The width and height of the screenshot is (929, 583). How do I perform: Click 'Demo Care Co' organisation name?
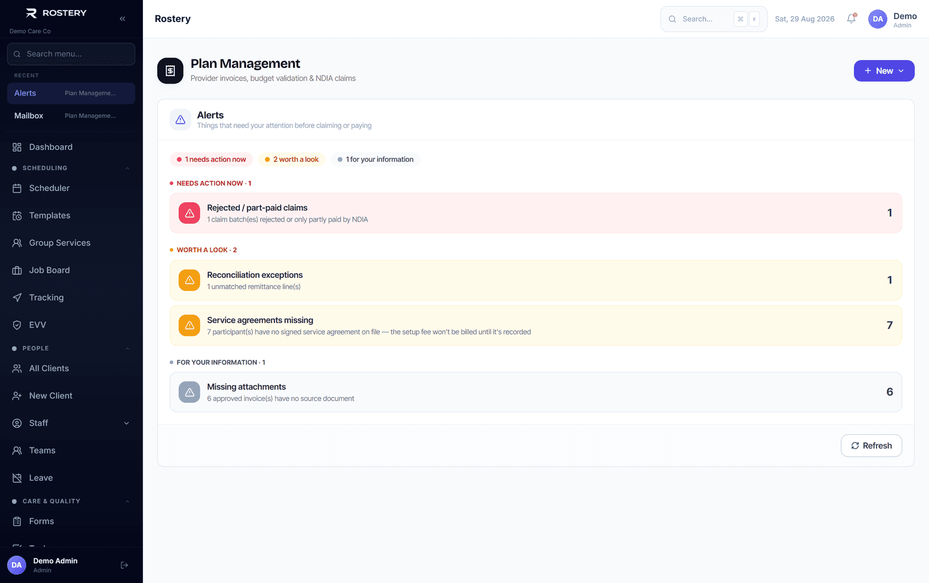point(30,31)
